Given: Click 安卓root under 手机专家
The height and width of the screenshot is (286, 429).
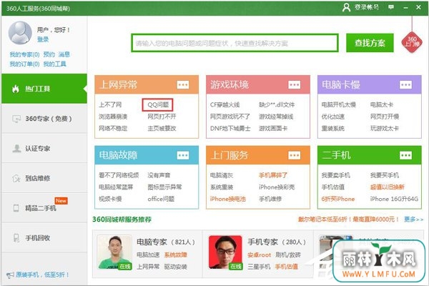Looking at the screenshot, I should [x=259, y=255].
